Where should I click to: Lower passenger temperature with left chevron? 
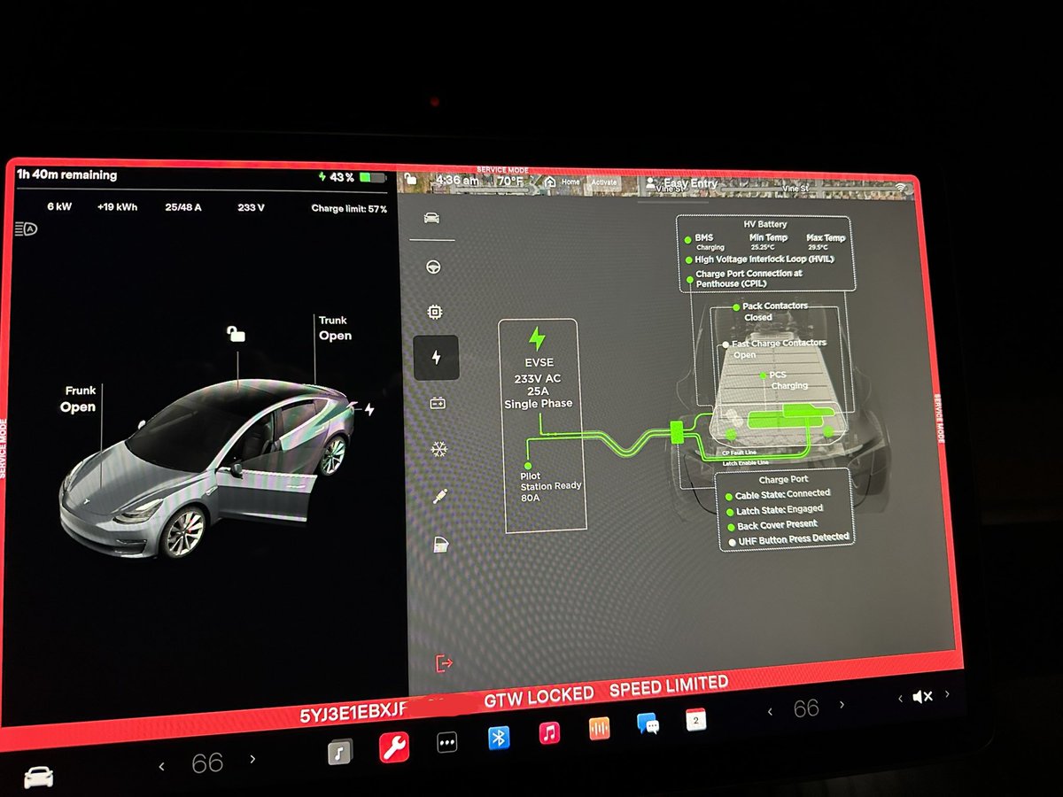pyautogui.click(x=770, y=711)
